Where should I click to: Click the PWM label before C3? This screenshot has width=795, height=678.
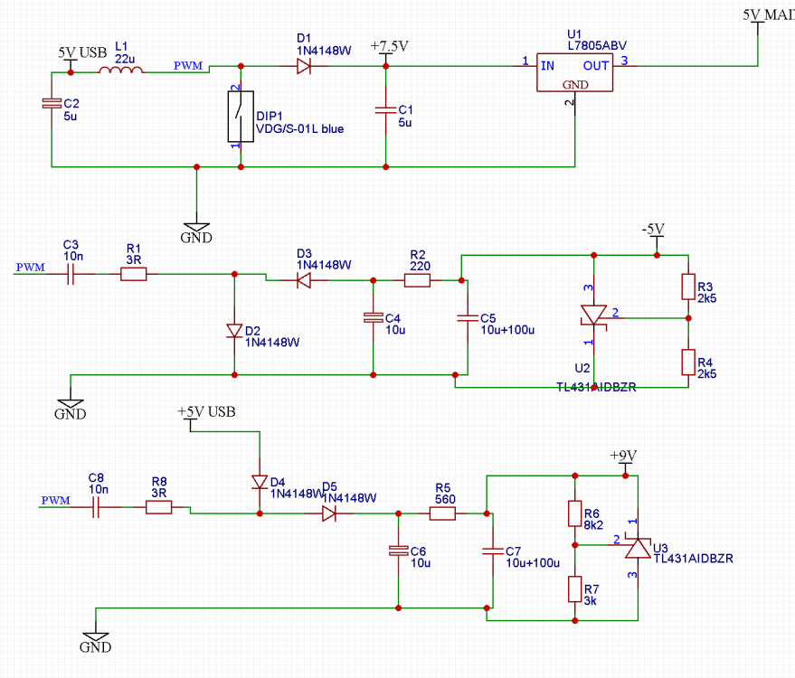click(x=31, y=267)
